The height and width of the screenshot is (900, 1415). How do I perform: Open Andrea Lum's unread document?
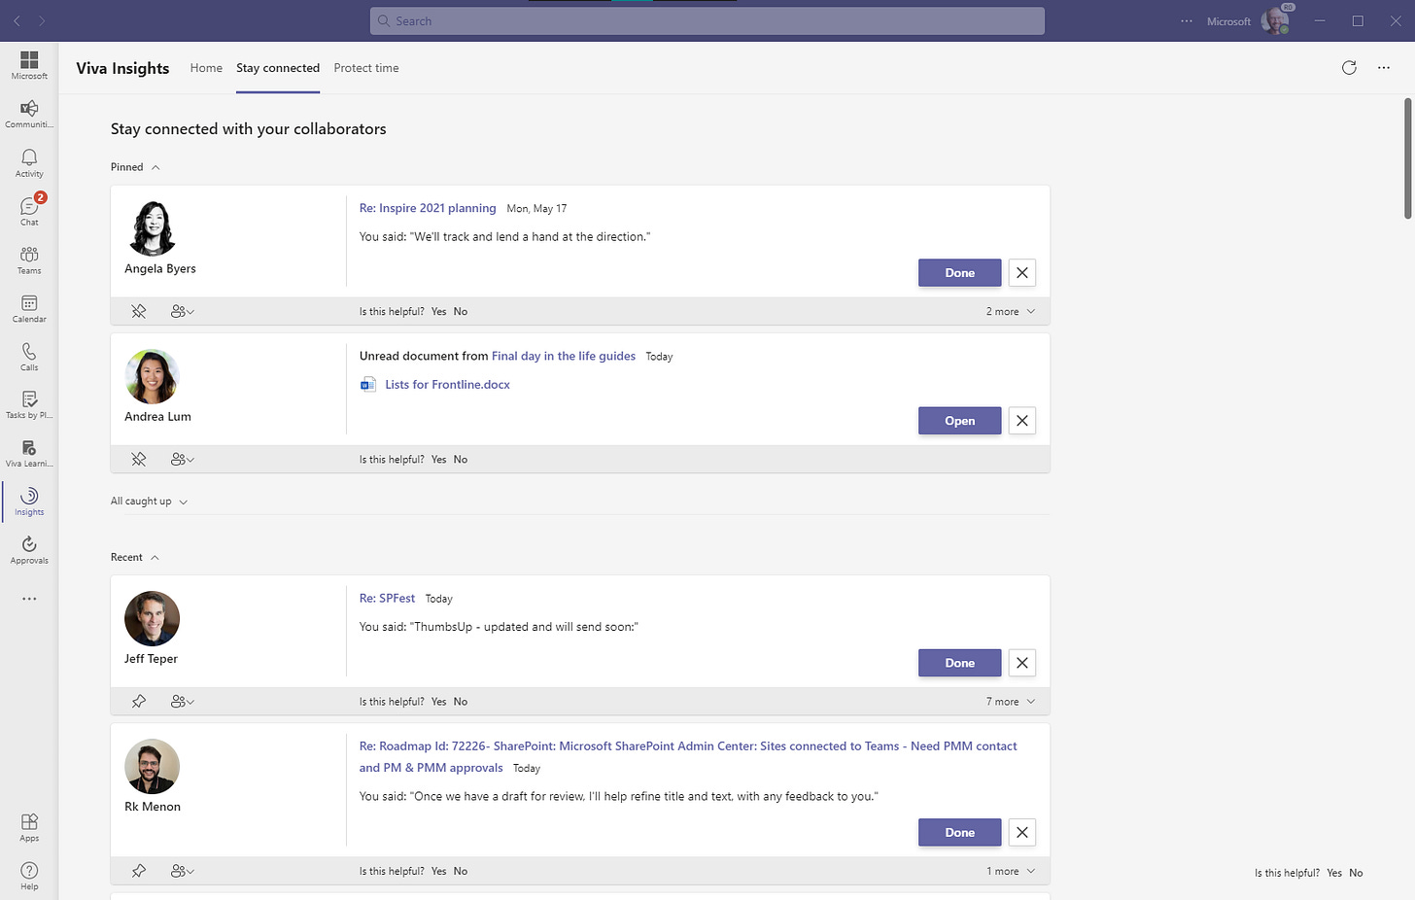(x=959, y=421)
